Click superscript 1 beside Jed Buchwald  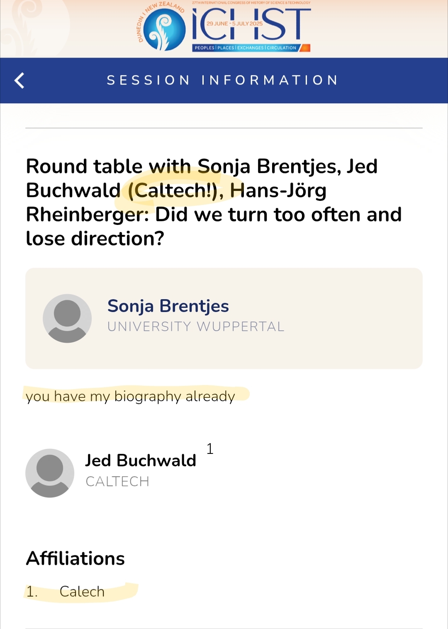click(210, 449)
